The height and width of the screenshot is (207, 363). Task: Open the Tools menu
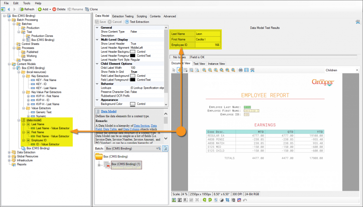[26, 3]
